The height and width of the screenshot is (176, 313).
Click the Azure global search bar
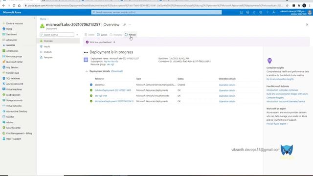click(156, 12)
